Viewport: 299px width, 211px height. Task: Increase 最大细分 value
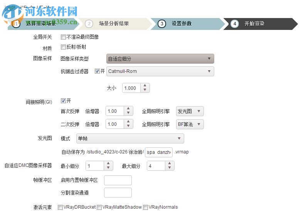[x=170, y=163]
